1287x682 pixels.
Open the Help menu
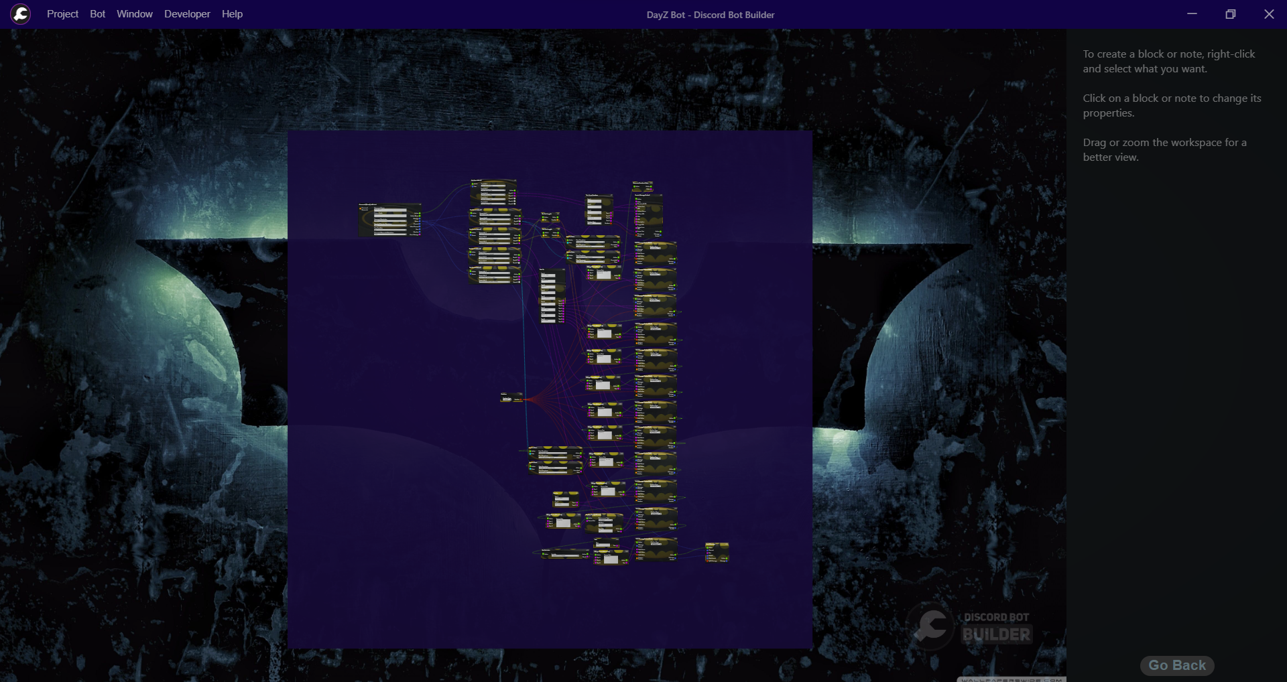pyautogui.click(x=232, y=14)
